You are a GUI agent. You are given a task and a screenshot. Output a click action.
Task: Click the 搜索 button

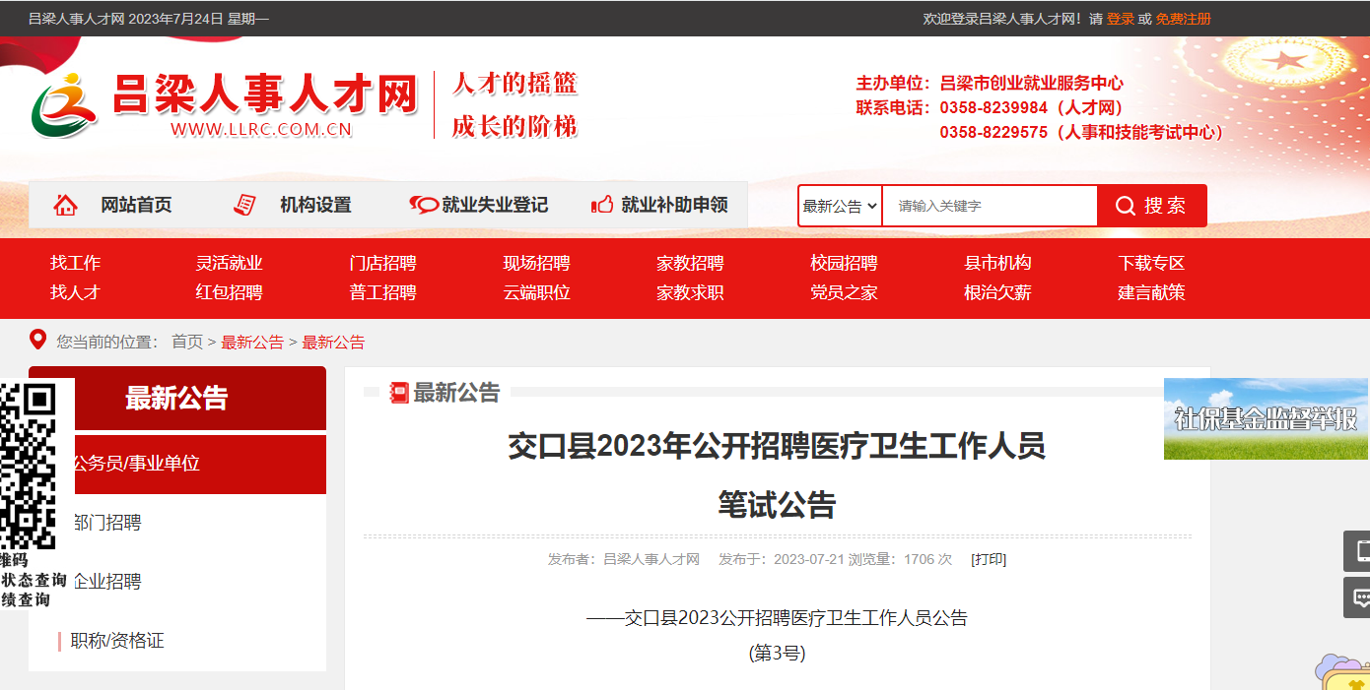point(1151,206)
